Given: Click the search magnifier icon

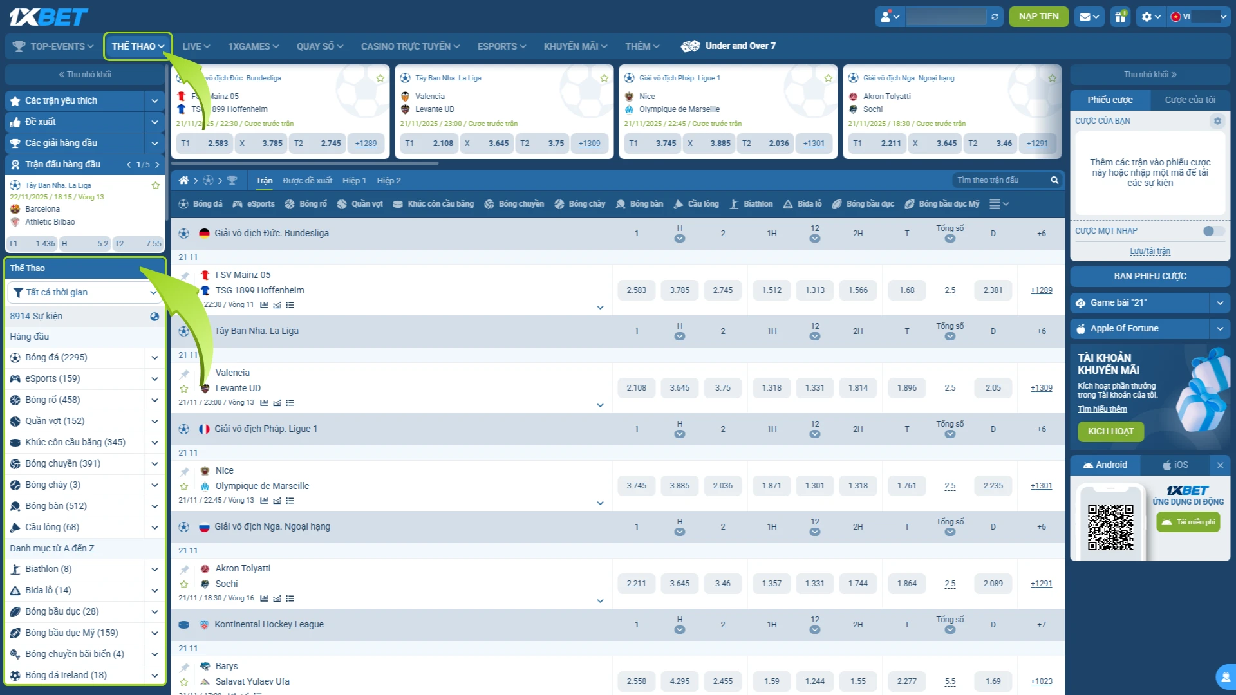Looking at the screenshot, I should pyautogui.click(x=1054, y=180).
